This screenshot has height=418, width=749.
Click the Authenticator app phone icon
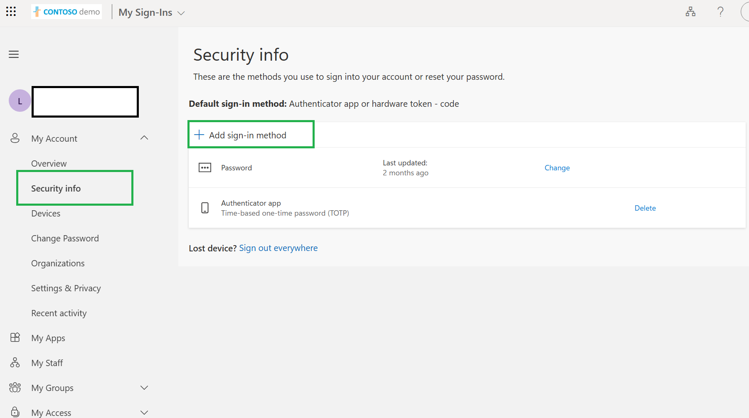tap(205, 208)
